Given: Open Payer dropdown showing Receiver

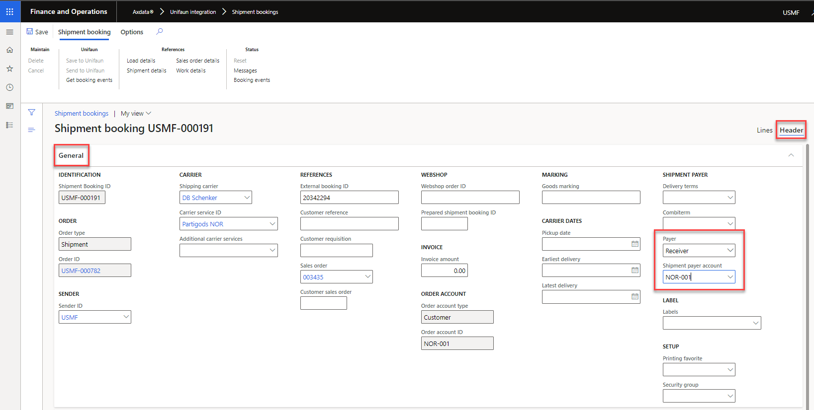Looking at the screenshot, I should (730, 250).
